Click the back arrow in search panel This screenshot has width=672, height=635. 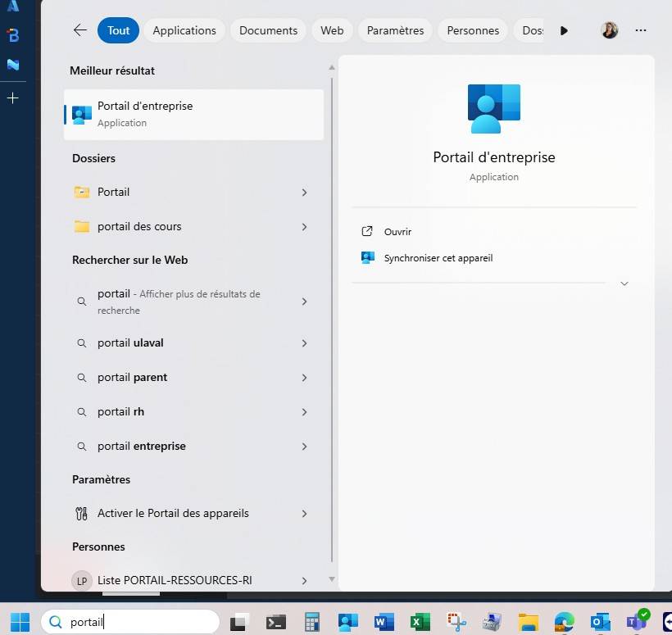[79, 30]
